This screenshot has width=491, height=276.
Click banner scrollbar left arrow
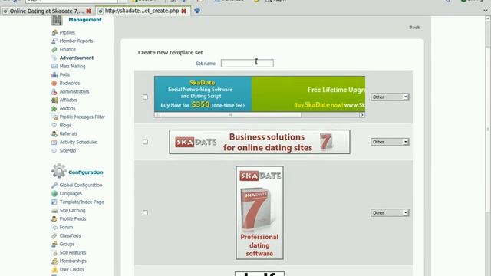pos(157,115)
